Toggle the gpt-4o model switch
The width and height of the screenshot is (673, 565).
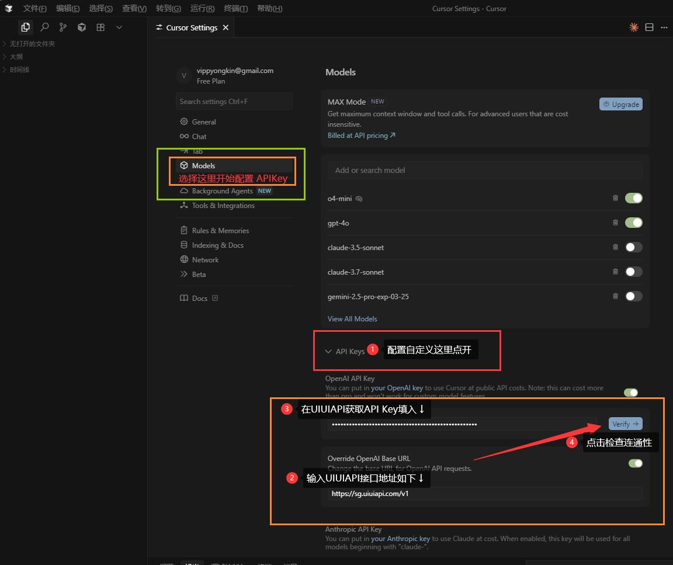pos(633,223)
